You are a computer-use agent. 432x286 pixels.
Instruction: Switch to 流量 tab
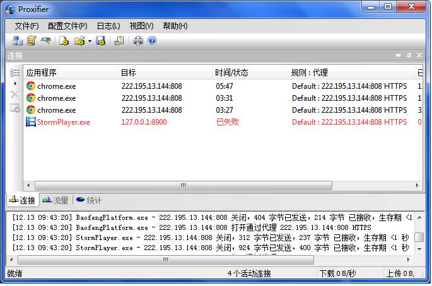point(55,200)
